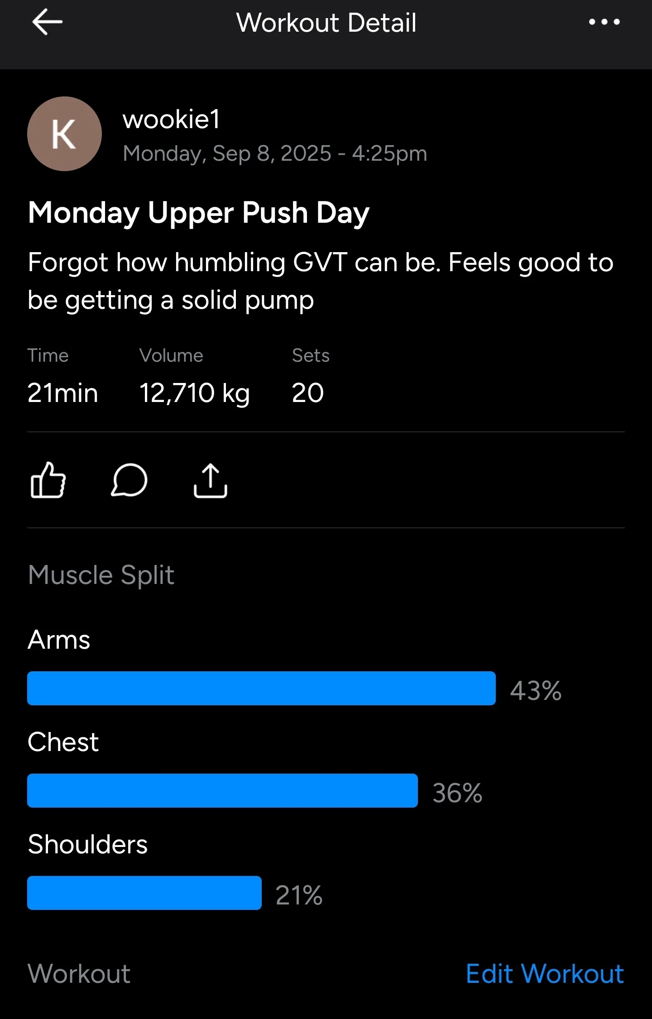Viewport: 652px width, 1019px height.
Task: Tap the 21min time stat
Action: [x=62, y=393]
